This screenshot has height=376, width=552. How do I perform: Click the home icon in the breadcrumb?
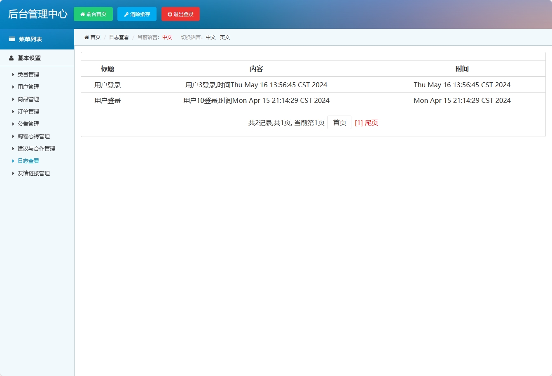tap(87, 37)
